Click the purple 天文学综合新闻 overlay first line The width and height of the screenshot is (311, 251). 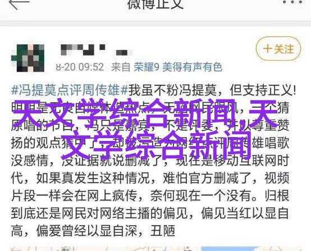coord(145,115)
